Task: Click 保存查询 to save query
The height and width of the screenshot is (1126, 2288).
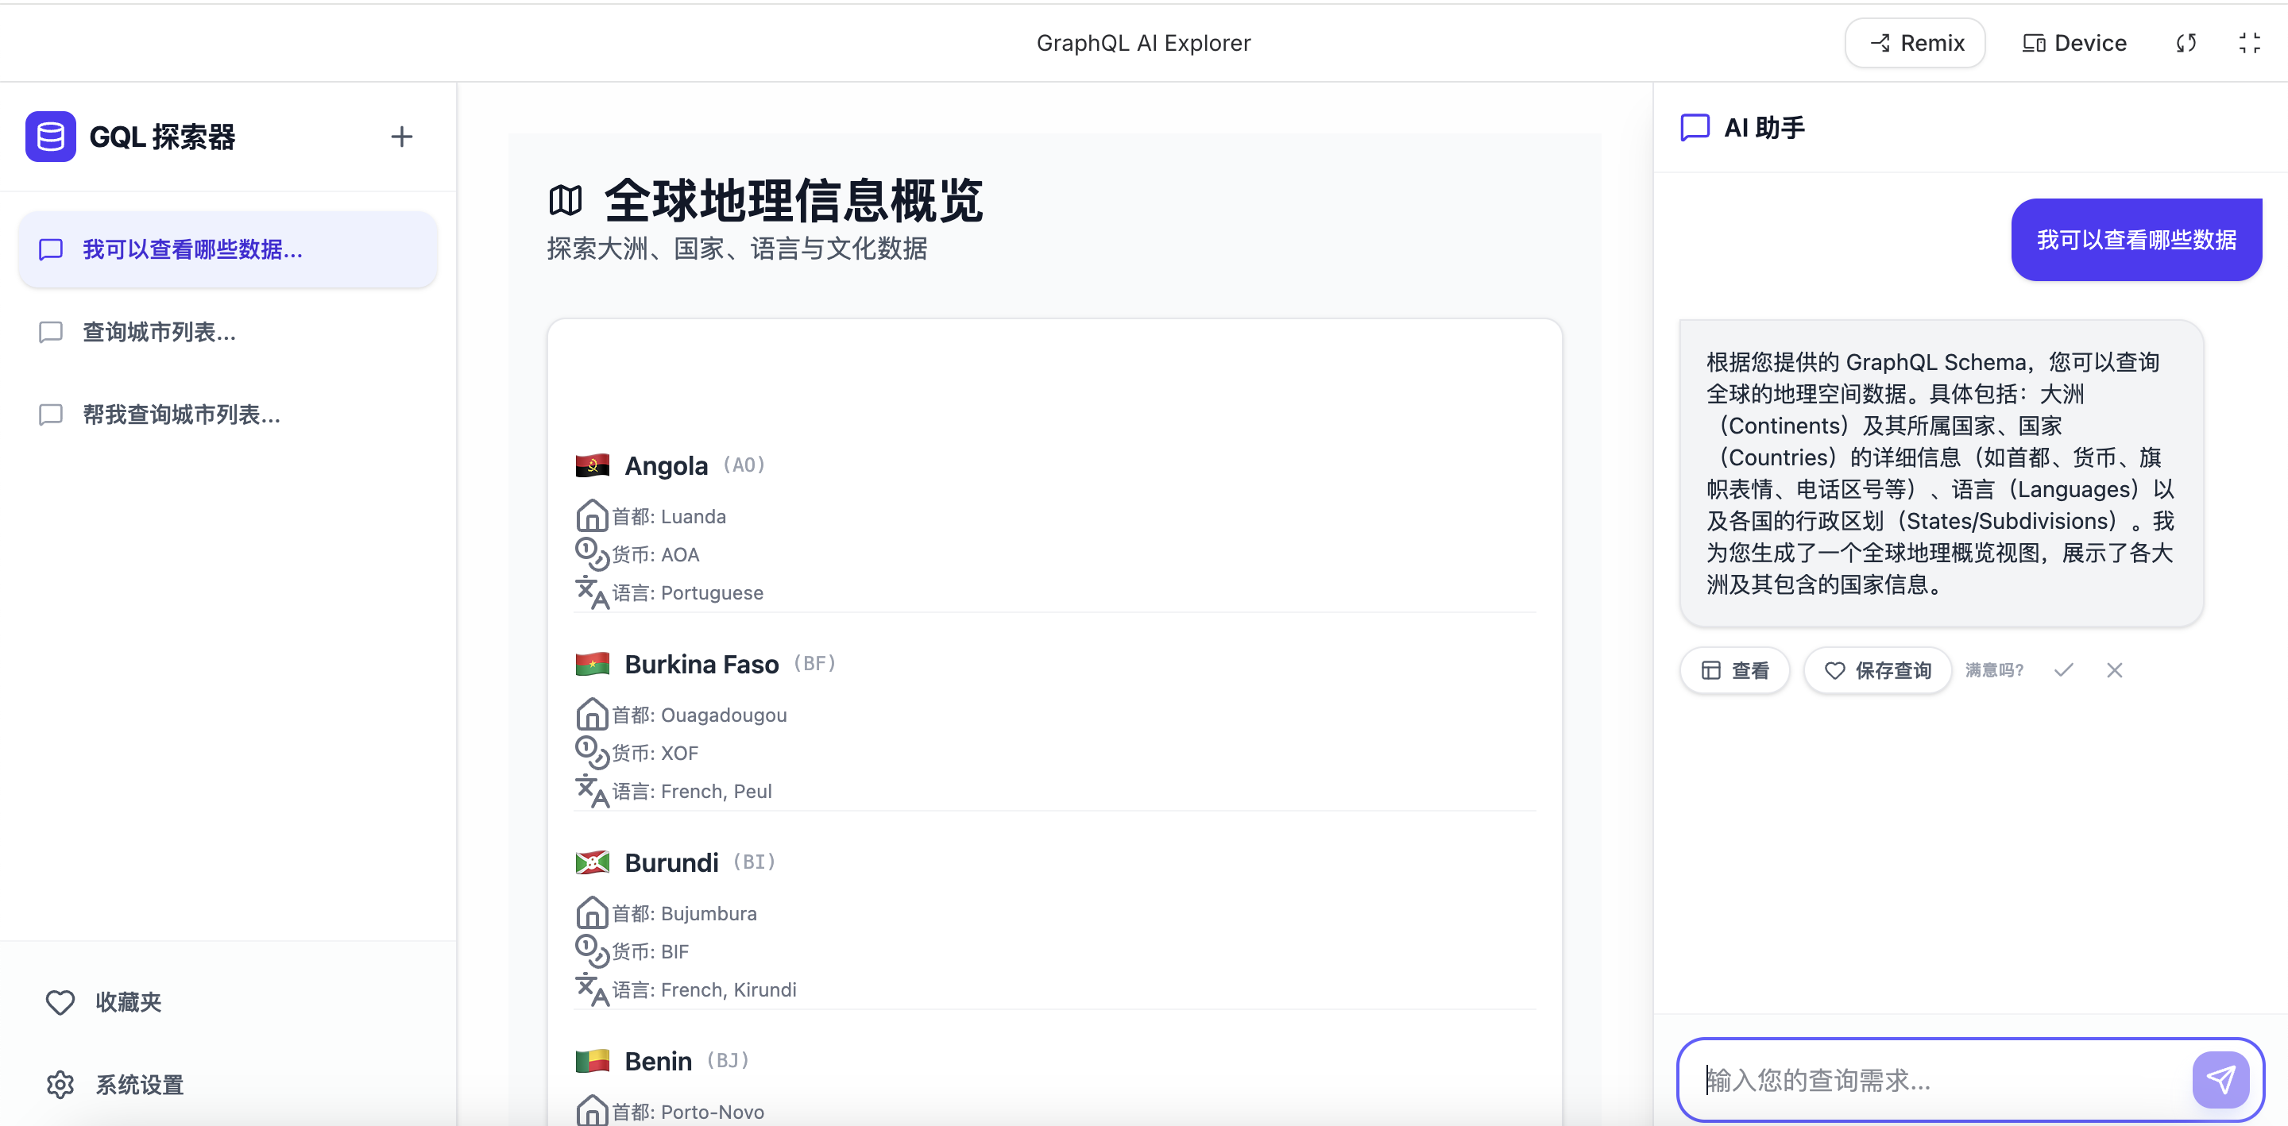Action: (x=1877, y=670)
